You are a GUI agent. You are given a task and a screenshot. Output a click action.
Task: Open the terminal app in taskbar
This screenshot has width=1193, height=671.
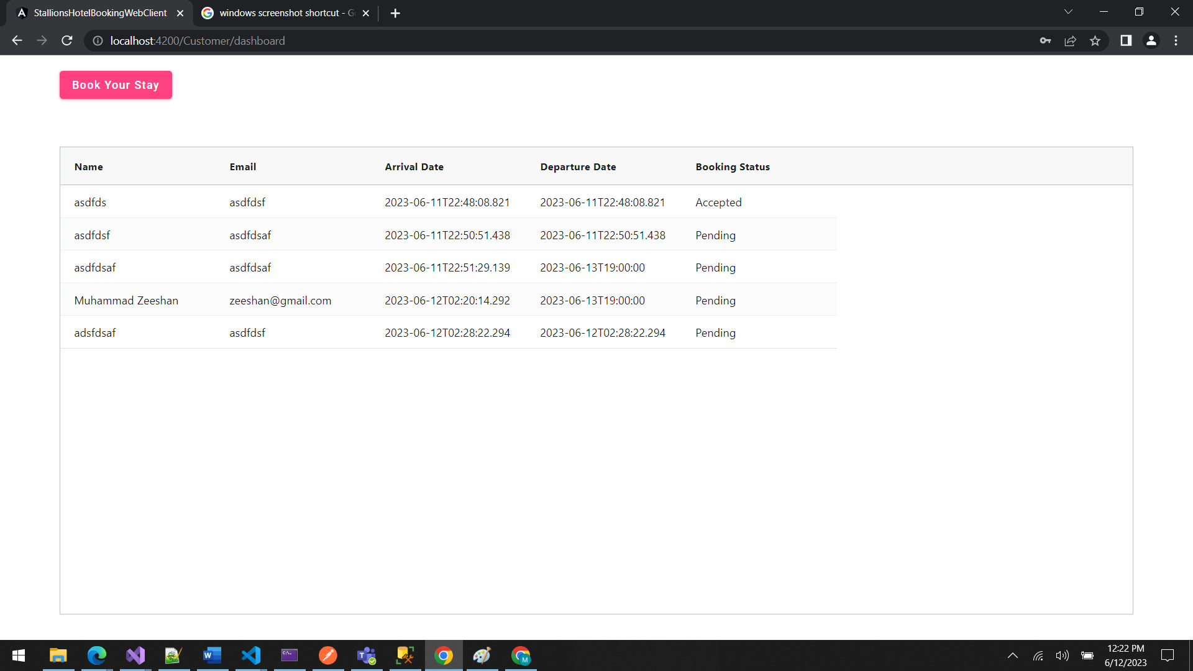point(290,655)
